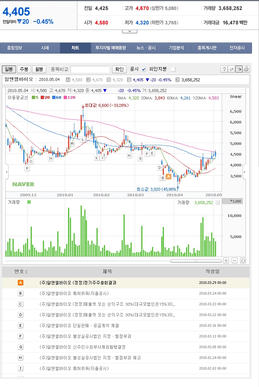Open 불성실공시법인 지정·벌점부과 예고 link
Image resolution: width=259 pixels, height=387 pixels.
point(90,358)
